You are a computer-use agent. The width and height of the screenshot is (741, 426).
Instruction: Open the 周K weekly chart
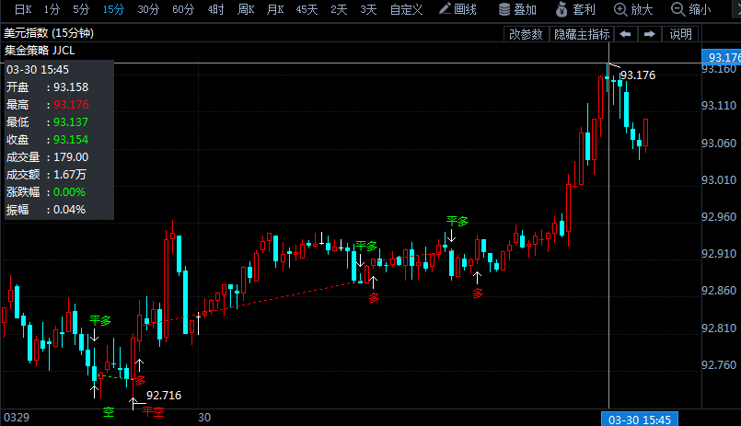click(x=246, y=9)
